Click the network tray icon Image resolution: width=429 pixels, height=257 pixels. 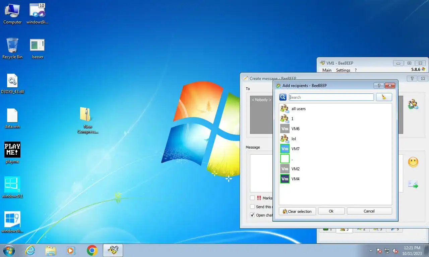click(x=387, y=251)
